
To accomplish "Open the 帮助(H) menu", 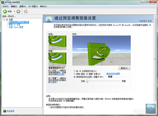I will 43,7.
